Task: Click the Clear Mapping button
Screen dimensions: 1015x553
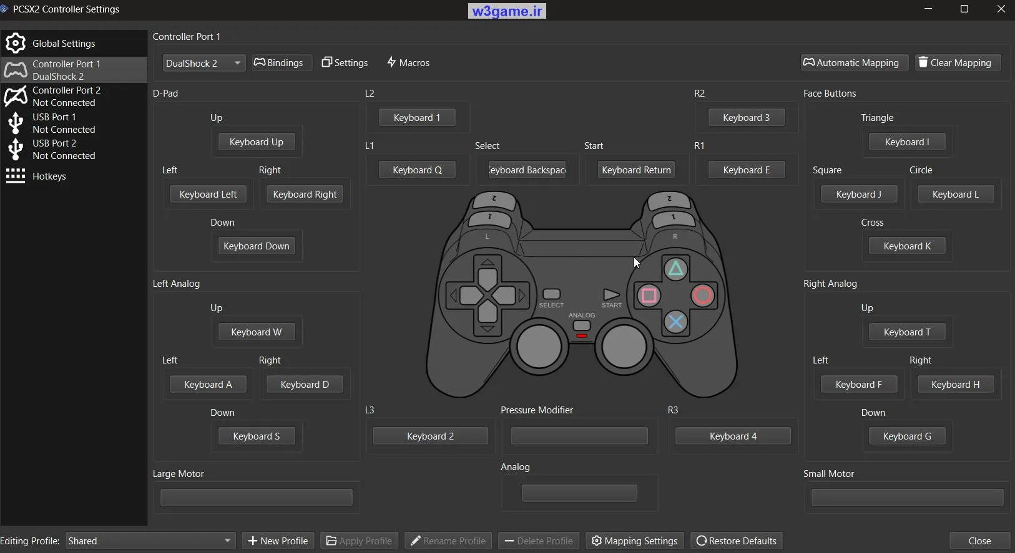Action: (x=958, y=62)
